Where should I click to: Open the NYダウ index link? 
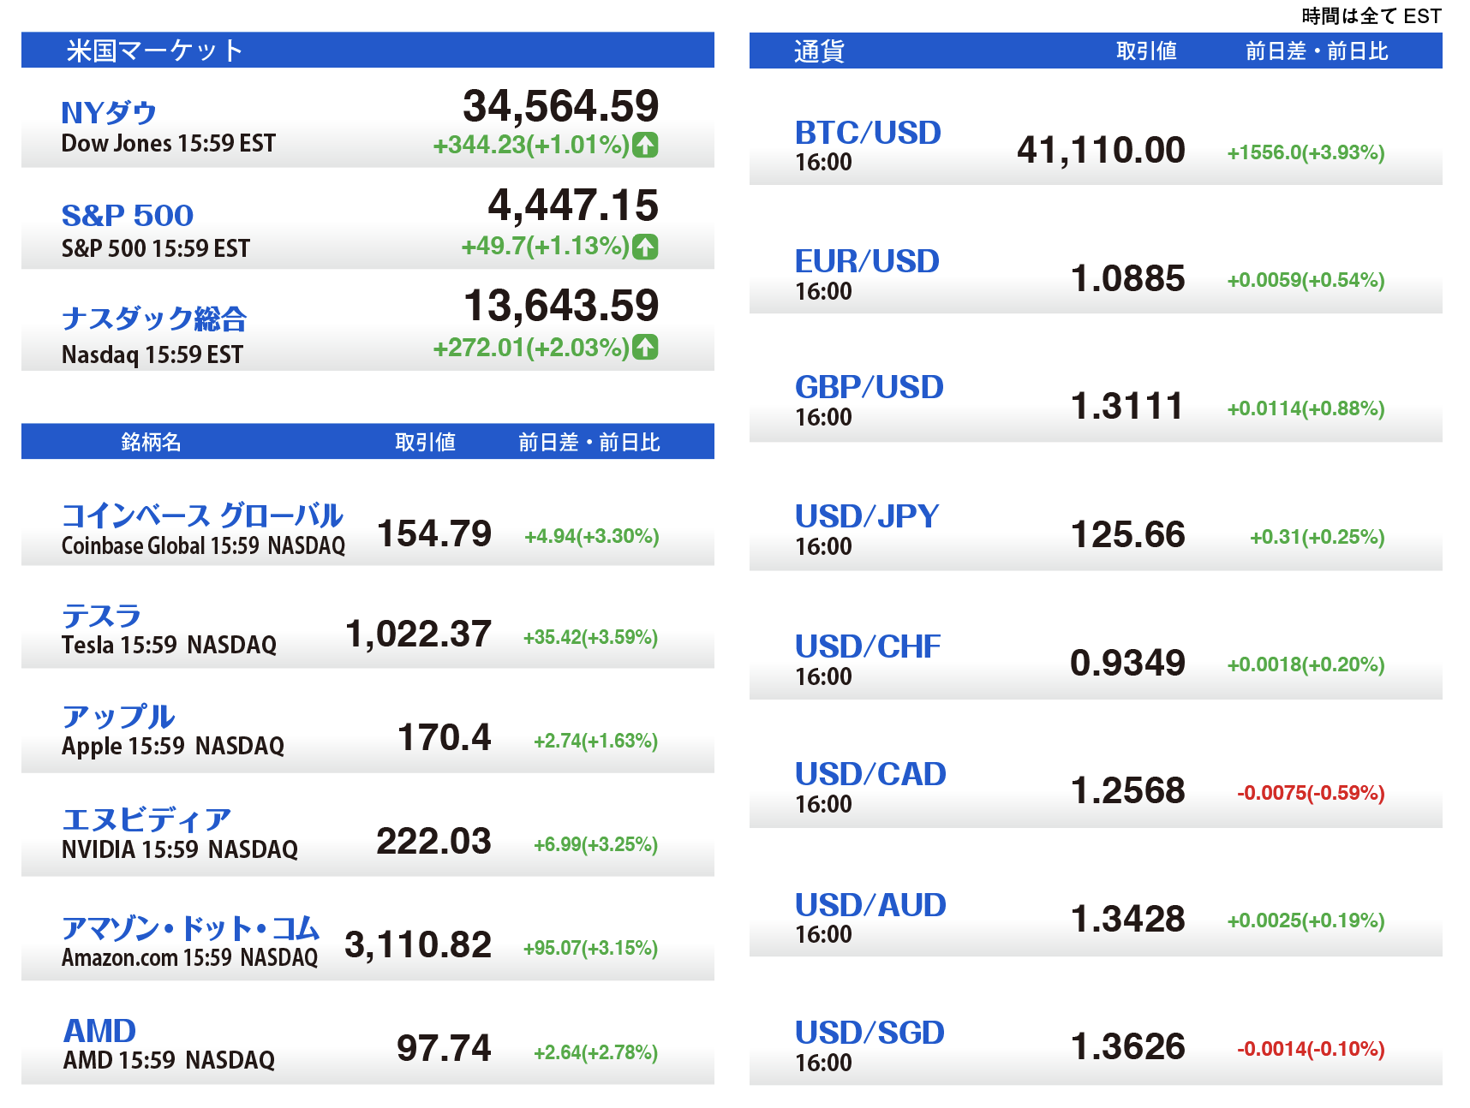[109, 113]
